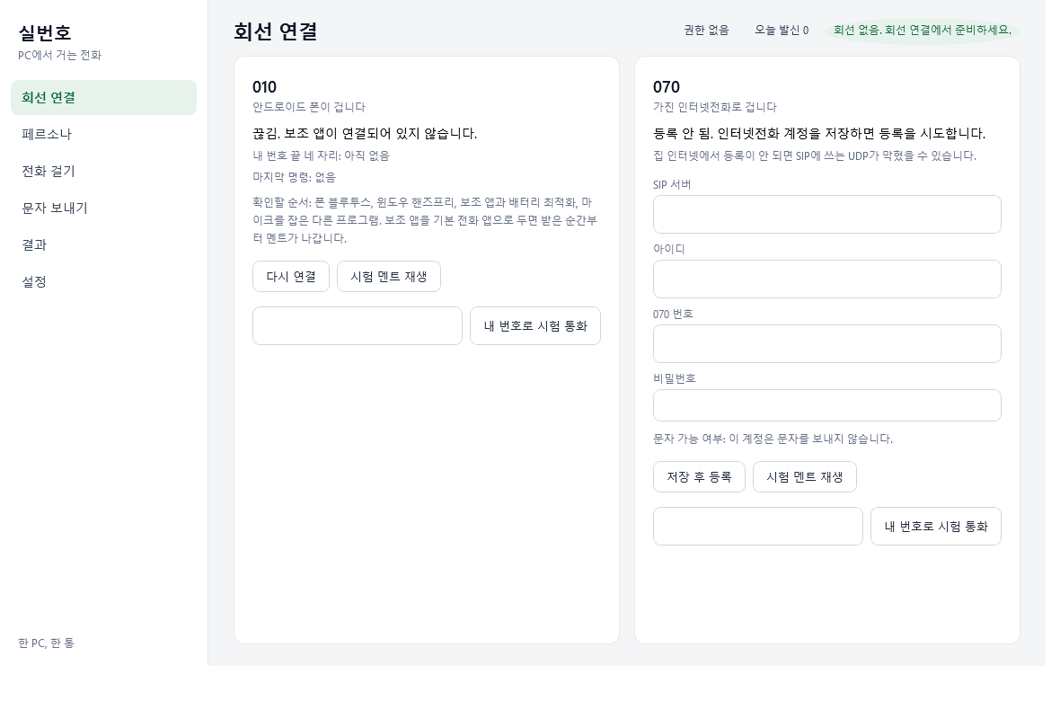The width and height of the screenshot is (1060, 701).
Task: Click the 한 PC, 한 통 footer text
Action: pyautogui.click(x=46, y=643)
